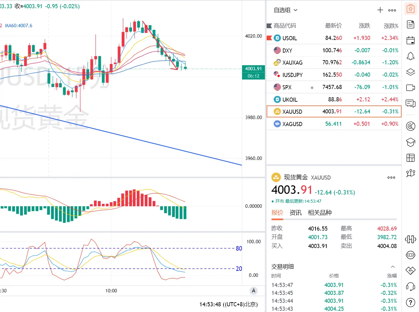Open the XAUUSD detail panel more options
The height and width of the screenshot is (312, 419).
tap(391, 177)
